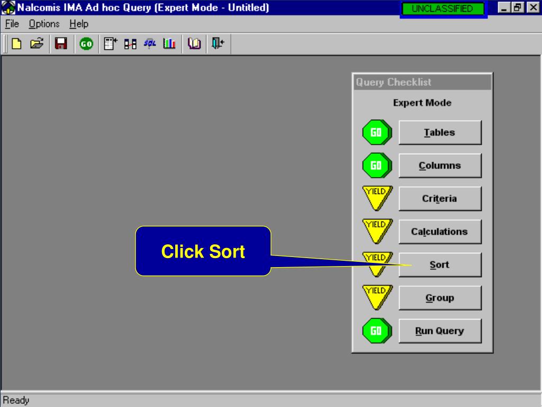Viewport: 542px width, 407px height.
Task: Click the Expert Mode heading text
Action: (x=422, y=103)
